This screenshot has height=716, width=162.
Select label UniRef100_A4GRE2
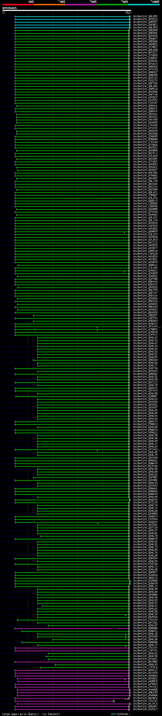pyautogui.click(x=145, y=44)
